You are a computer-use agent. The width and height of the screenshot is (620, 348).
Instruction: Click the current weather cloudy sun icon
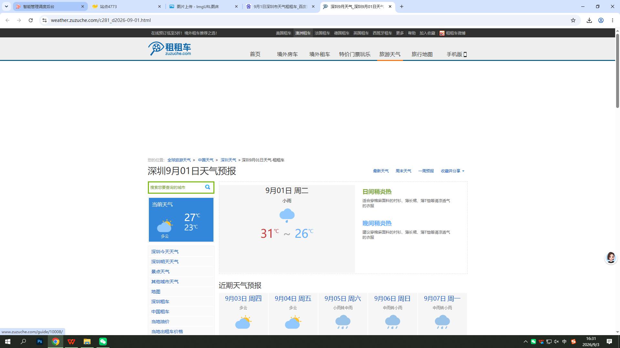(x=165, y=226)
